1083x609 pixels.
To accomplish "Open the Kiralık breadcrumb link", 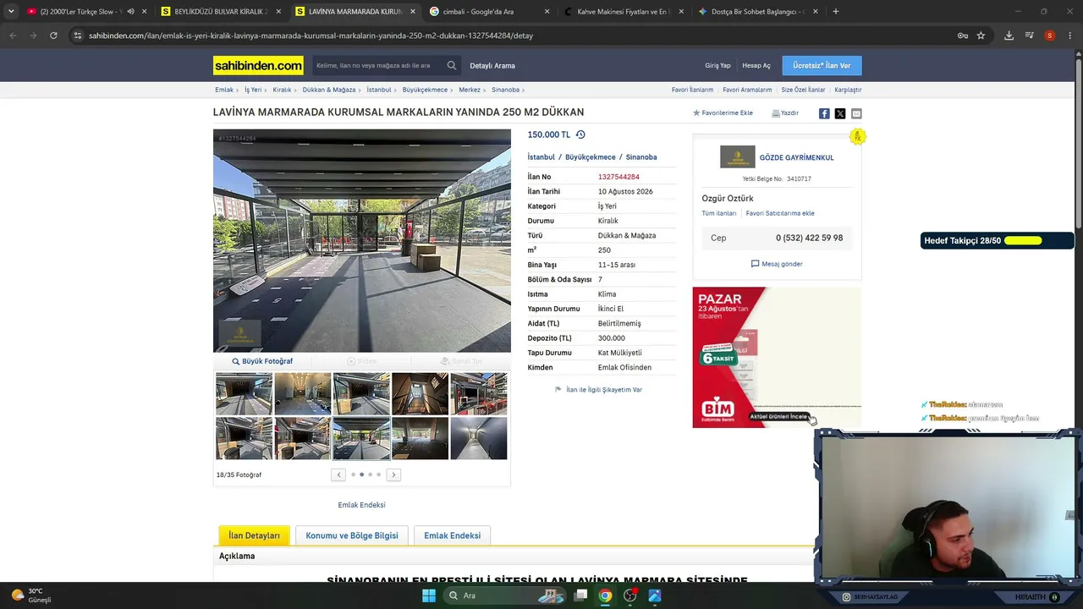I will [x=282, y=90].
